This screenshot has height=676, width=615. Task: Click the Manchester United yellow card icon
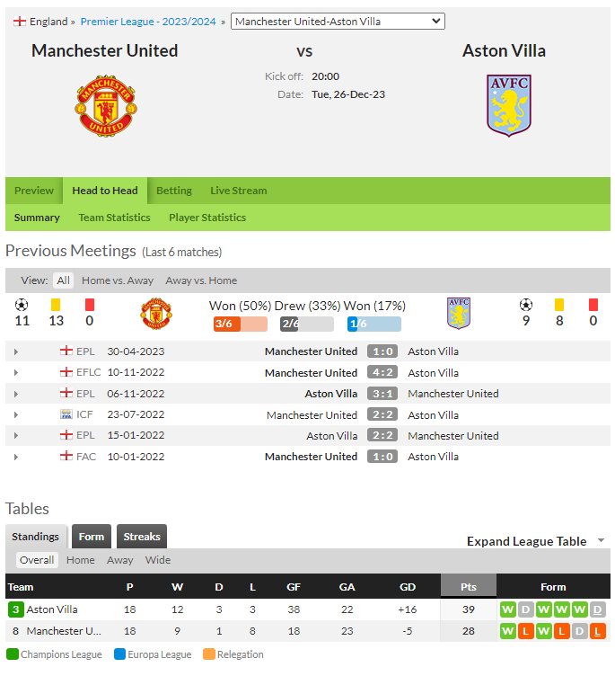tap(56, 305)
